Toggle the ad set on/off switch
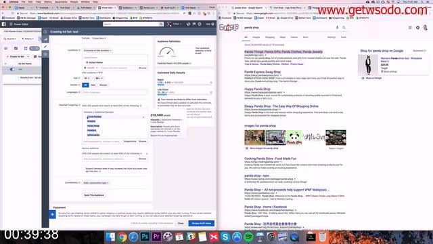Image resolution: width=433 pixels, height=244 pixels. [x=12, y=69]
